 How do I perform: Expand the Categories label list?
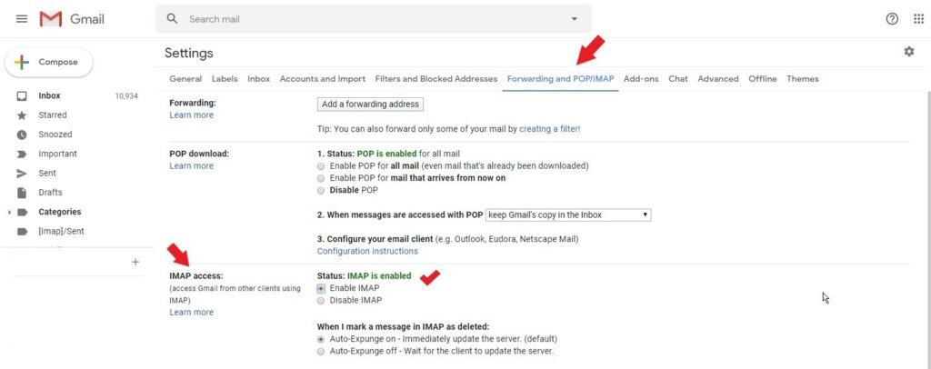coord(10,213)
